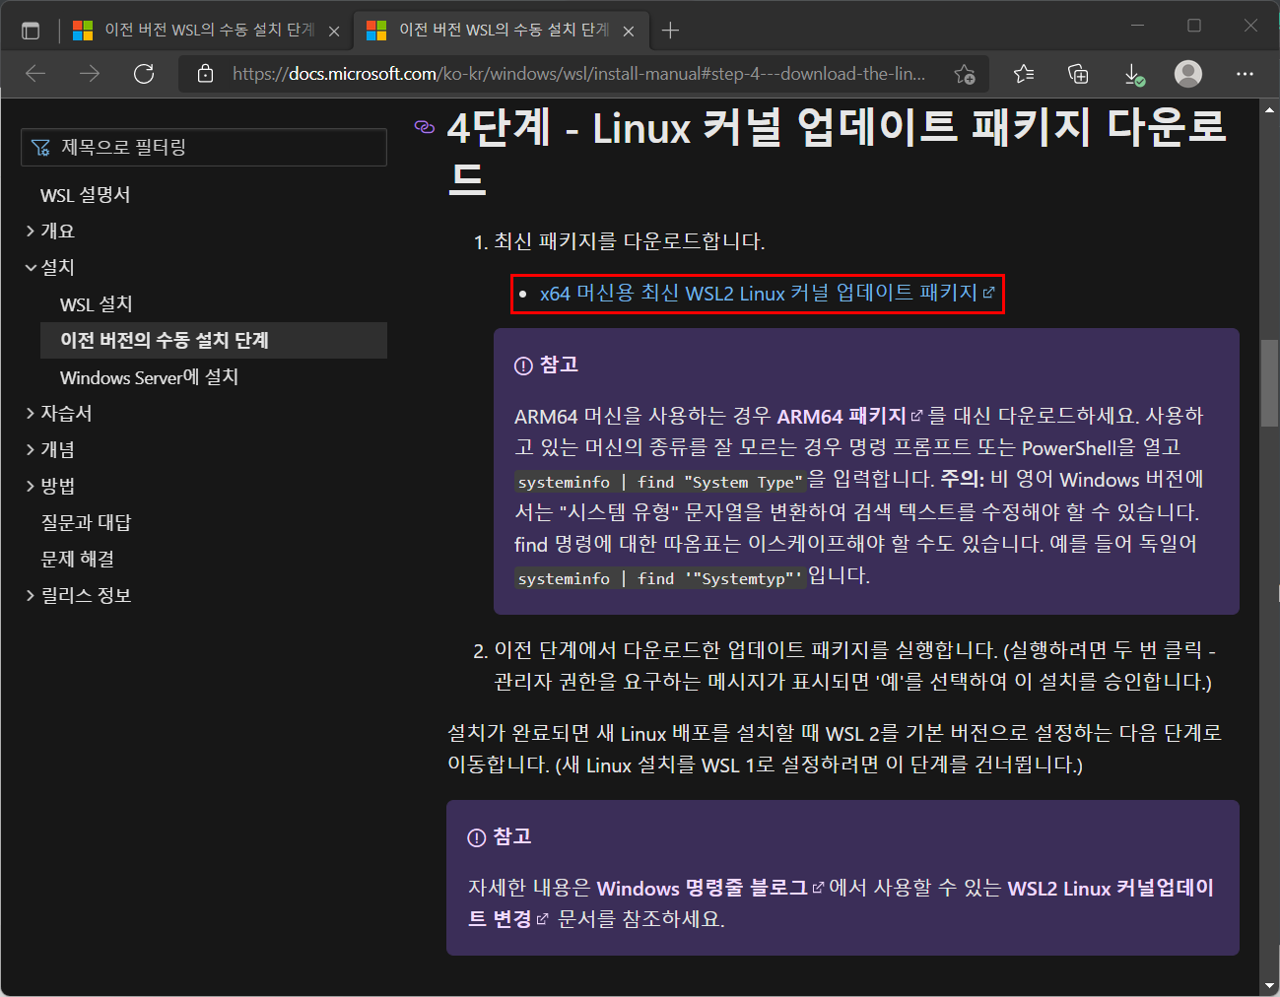1280x997 pixels.
Task: Open the tab actions menu icon
Action: point(31,31)
